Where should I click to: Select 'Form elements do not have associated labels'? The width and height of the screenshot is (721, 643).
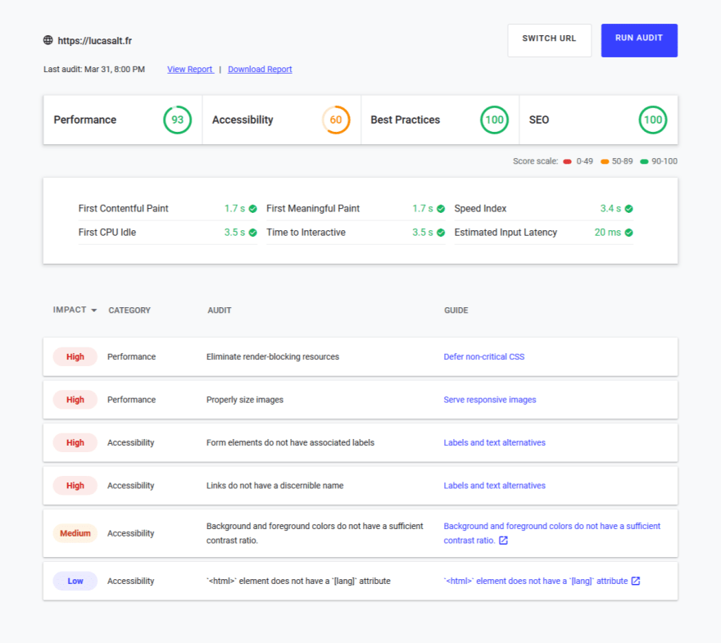point(290,442)
